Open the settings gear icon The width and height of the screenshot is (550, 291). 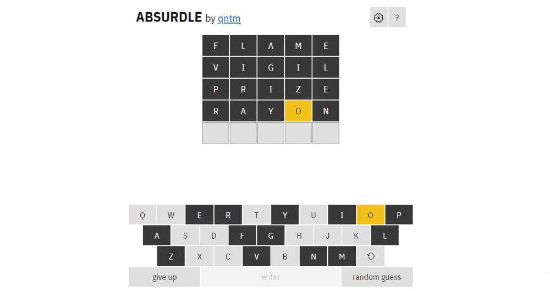click(378, 17)
